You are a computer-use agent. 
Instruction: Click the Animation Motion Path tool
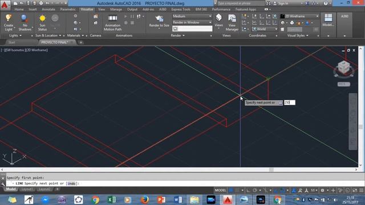[113, 23]
